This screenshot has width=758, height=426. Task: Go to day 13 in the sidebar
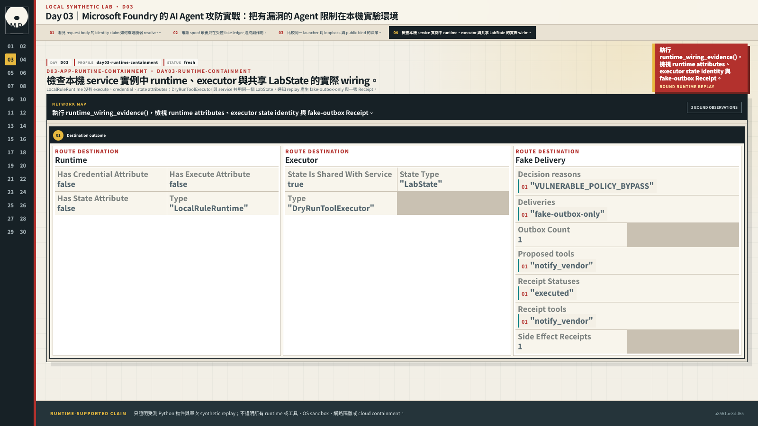coord(10,126)
